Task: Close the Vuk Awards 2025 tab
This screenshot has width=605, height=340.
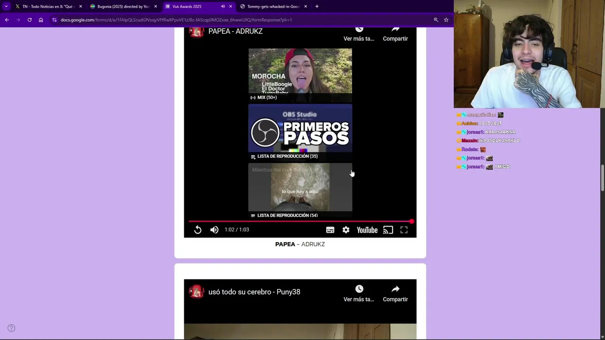Action: point(231,7)
